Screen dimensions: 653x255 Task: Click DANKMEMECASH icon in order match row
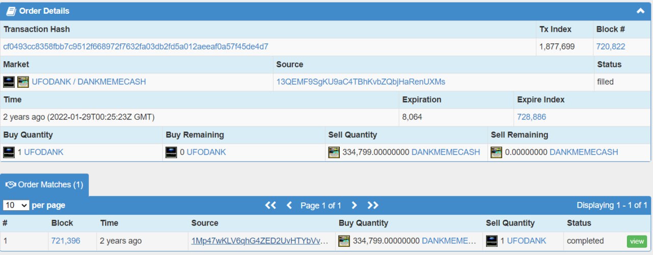pos(344,241)
